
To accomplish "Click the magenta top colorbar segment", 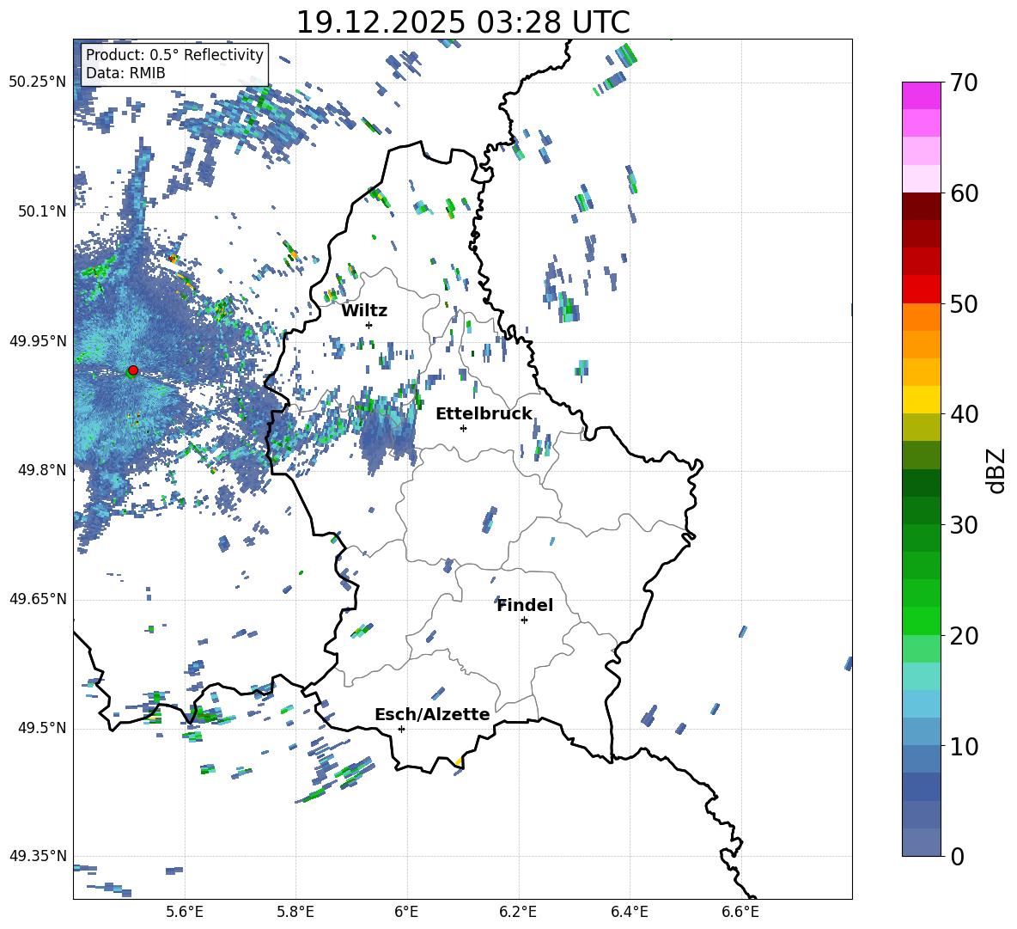I will (x=921, y=96).
